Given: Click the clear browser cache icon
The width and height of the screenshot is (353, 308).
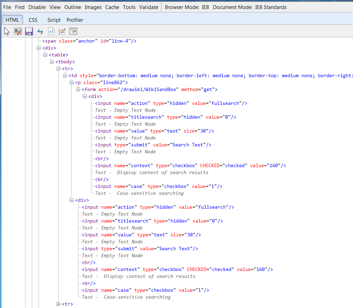Looking at the screenshot, I should point(18,31).
